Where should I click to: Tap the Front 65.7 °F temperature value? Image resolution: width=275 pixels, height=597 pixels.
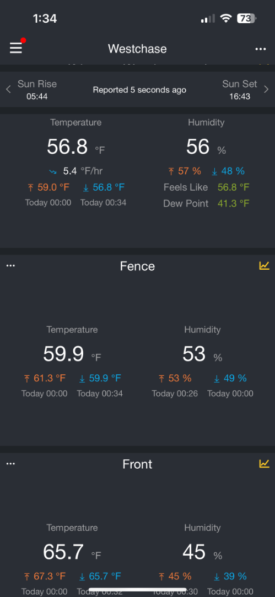pos(72,552)
